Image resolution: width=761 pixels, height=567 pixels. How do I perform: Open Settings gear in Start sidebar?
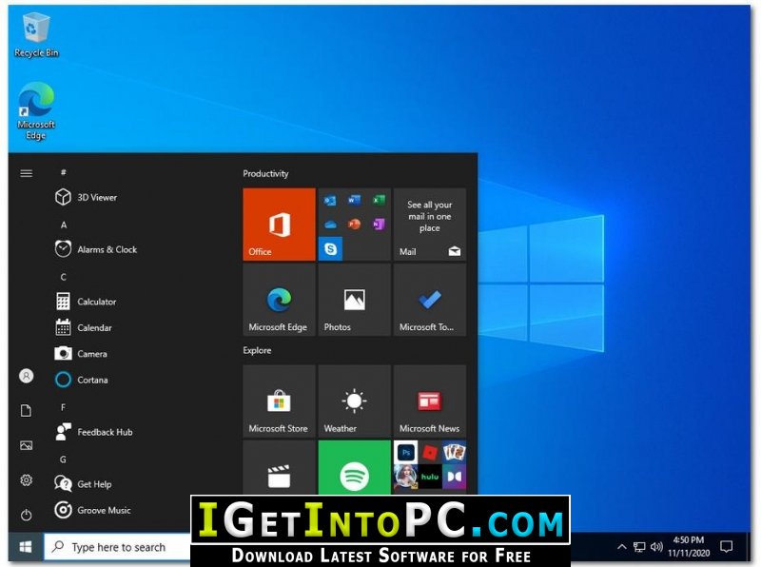(26, 480)
